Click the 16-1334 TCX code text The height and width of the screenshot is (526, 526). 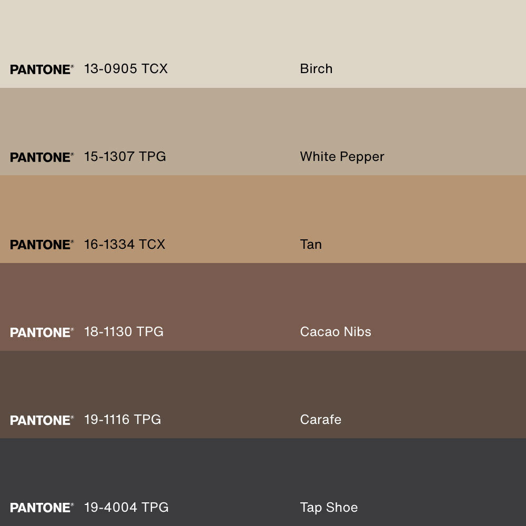coord(124,244)
